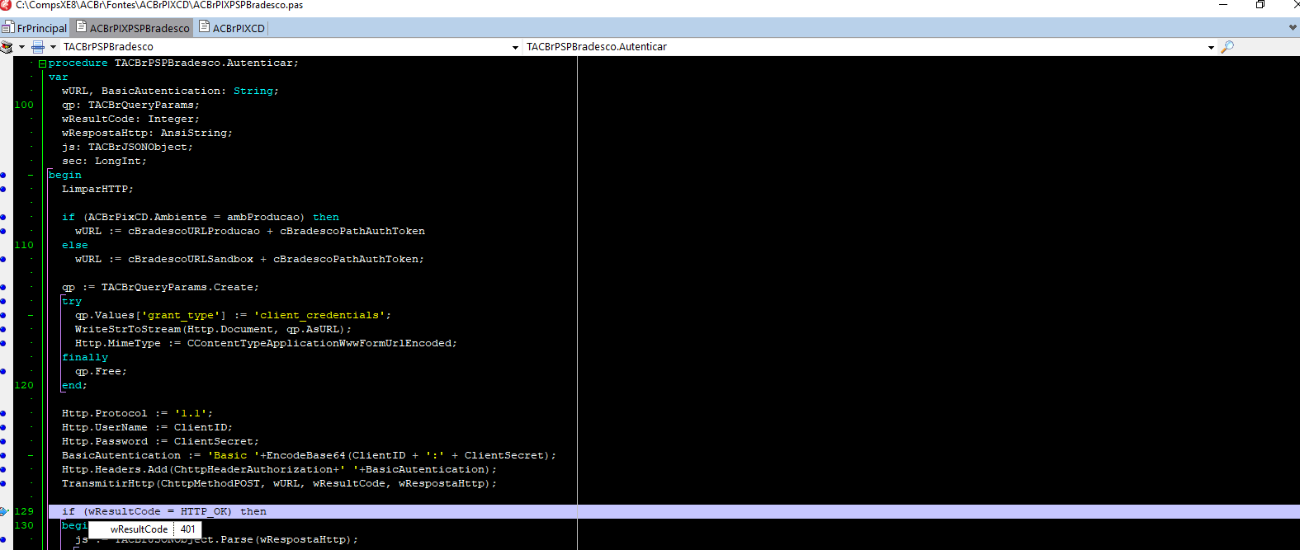Click the printer-like icon in editor toolbar
Image resolution: width=1300 pixels, height=550 pixels.
(x=38, y=47)
